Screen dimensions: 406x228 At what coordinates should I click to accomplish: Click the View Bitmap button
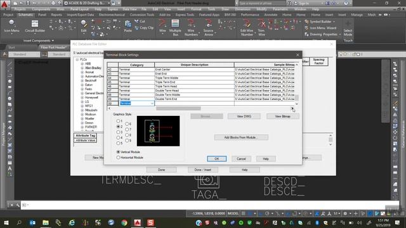pos(283,117)
